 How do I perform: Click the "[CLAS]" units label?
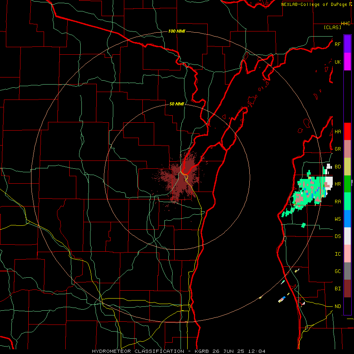pyautogui.click(x=332, y=27)
